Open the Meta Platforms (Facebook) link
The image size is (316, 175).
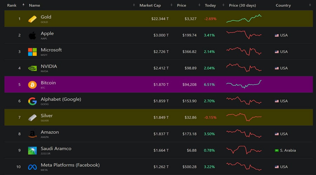[x=70, y=165]
